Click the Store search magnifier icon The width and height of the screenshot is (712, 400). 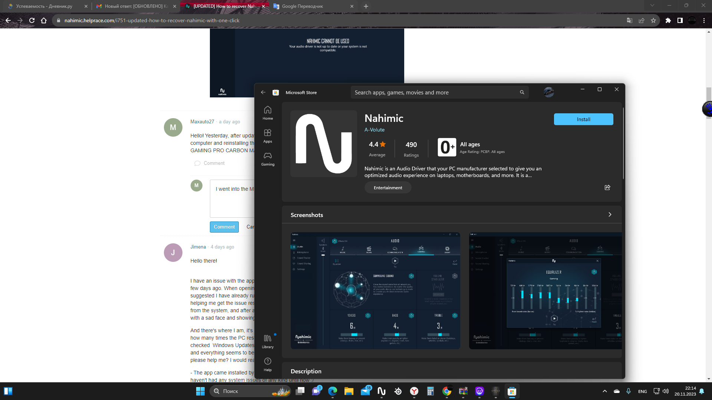point(522,92)
